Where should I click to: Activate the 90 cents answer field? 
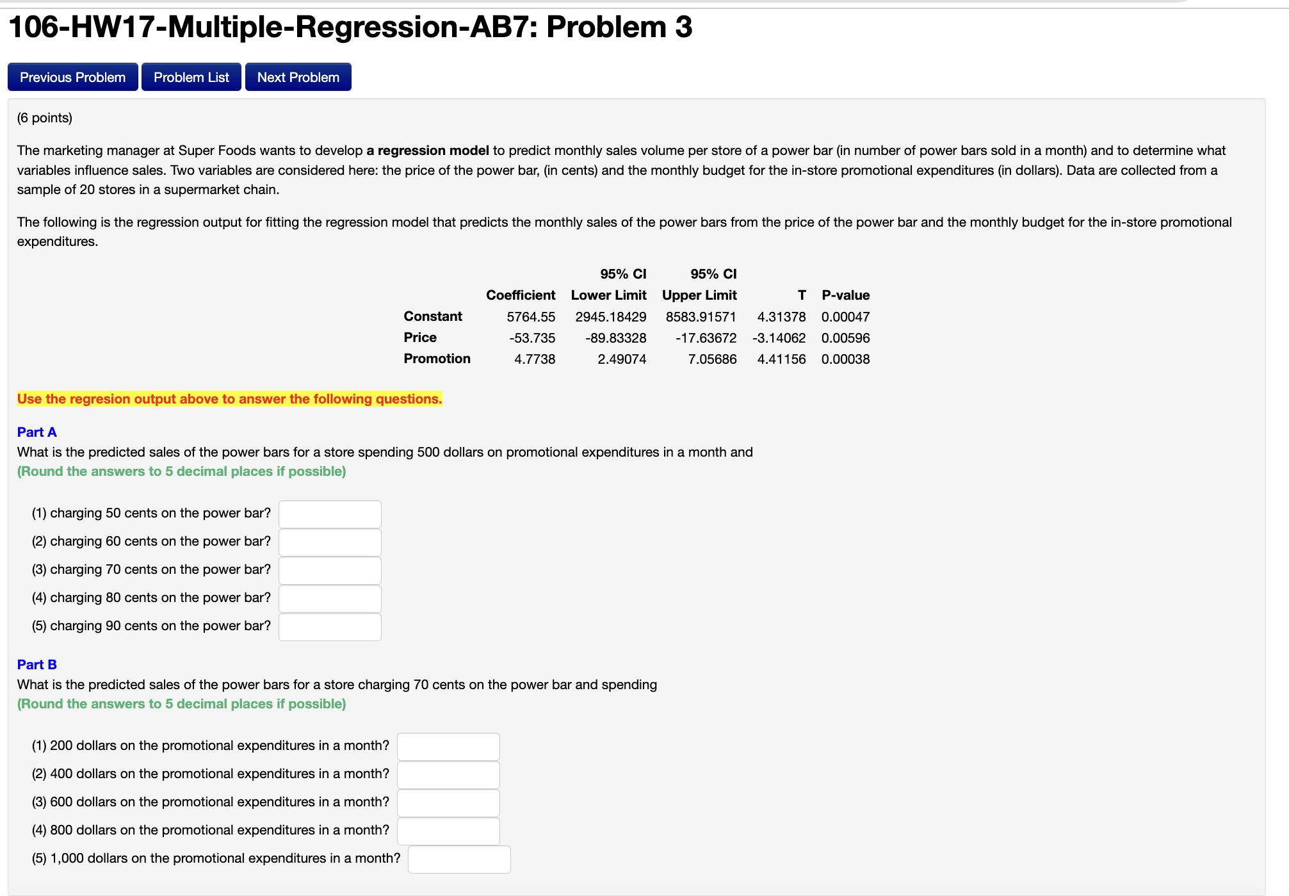click(330, 627)
